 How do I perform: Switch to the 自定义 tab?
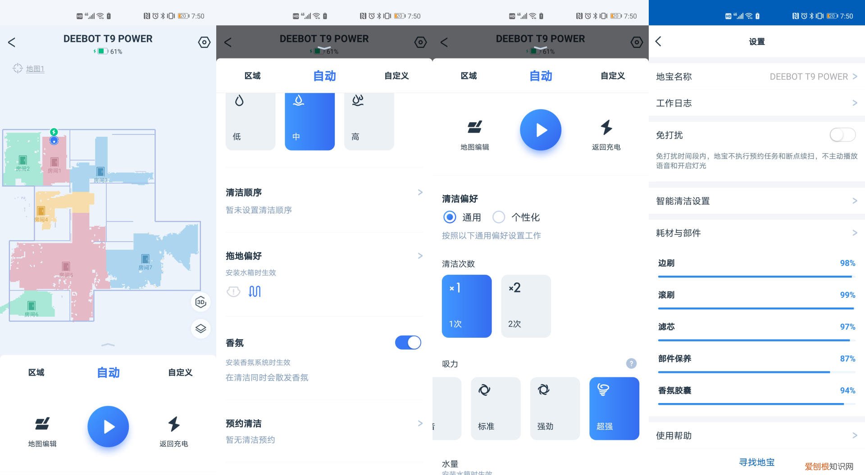pyautogui.click(x=396, y=76)
